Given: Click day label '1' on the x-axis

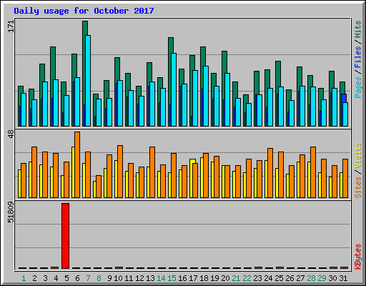Looking at the screenshot, I should click(24, 278).
